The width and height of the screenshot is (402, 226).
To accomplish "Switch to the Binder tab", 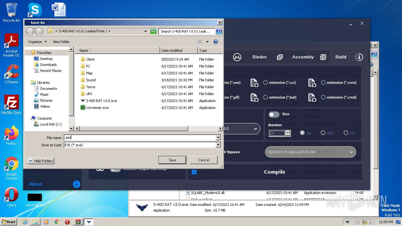I will (x=259, y=57).
